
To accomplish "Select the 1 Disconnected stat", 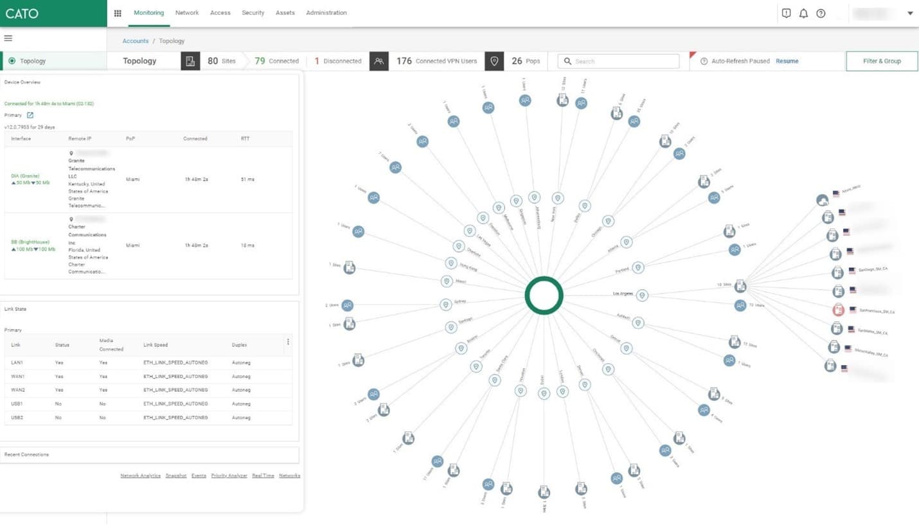I will pos(338,61).
